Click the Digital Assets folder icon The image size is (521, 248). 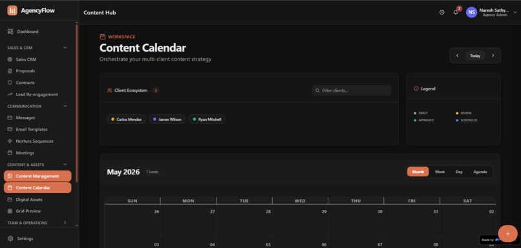click(x=10, y=200)
